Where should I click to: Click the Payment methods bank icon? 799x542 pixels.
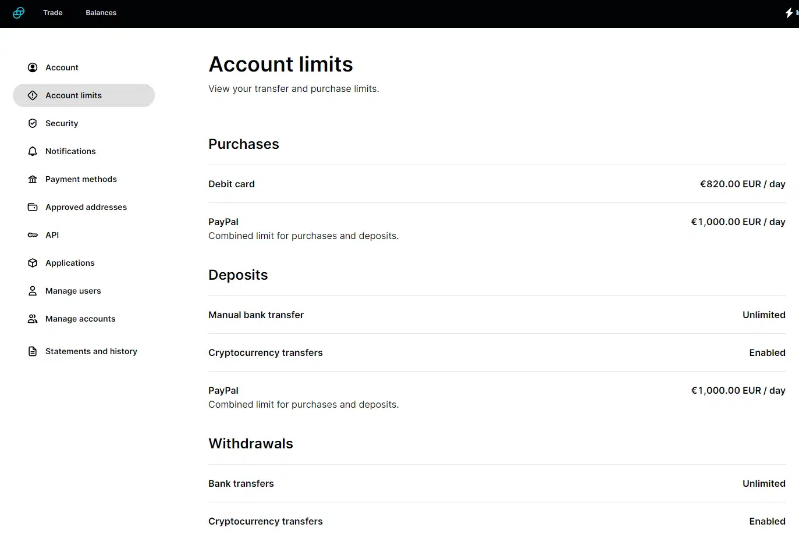point(33,179)
